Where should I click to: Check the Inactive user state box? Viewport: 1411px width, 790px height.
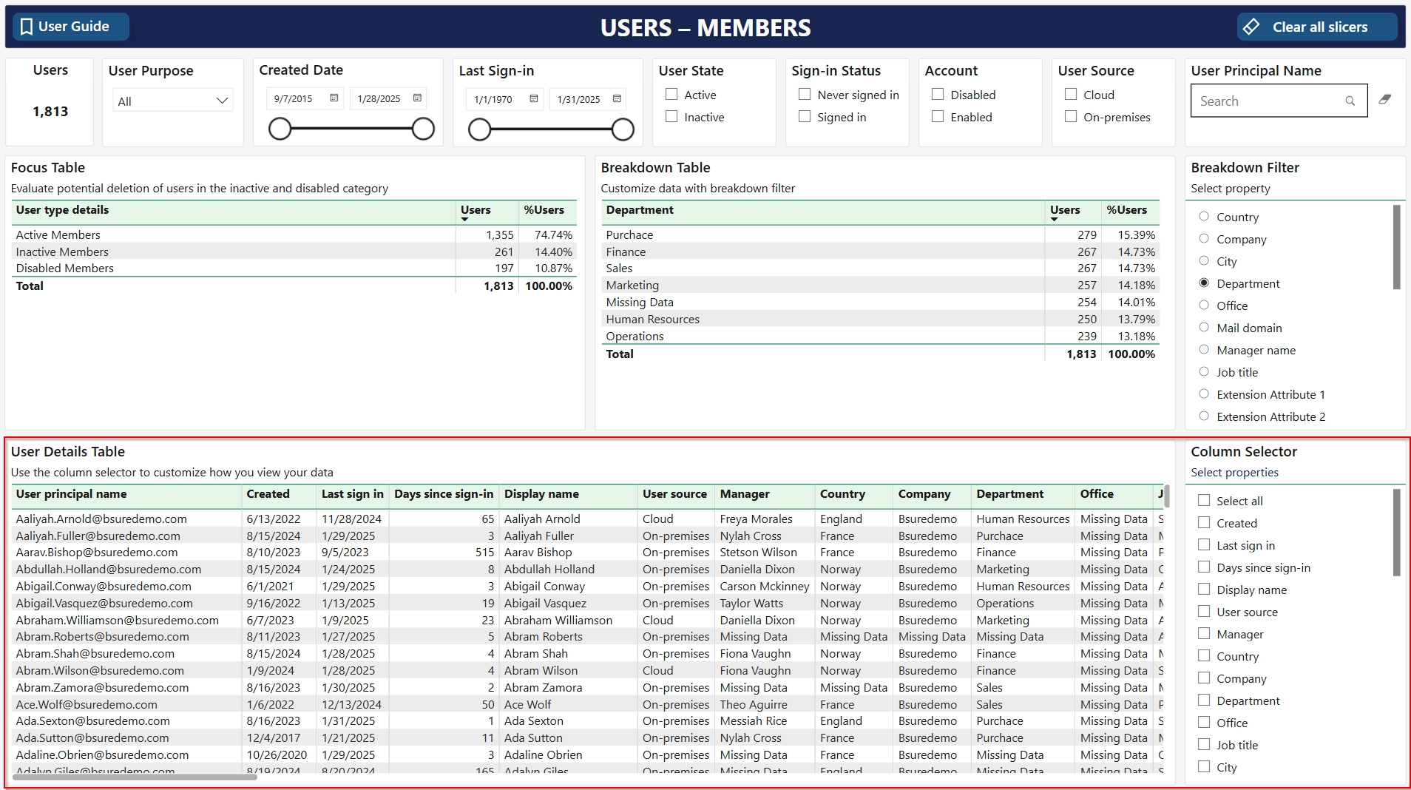671,117
